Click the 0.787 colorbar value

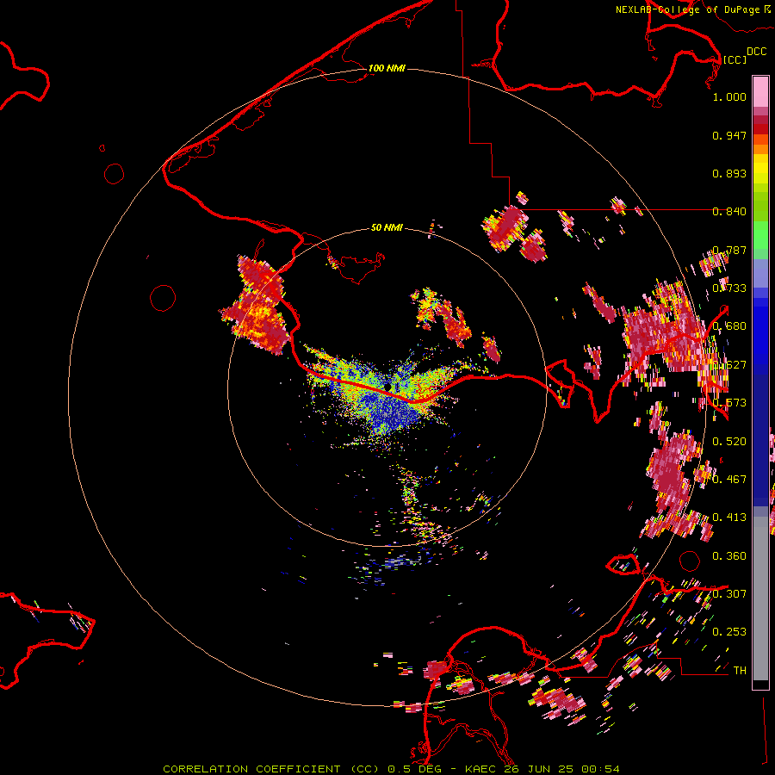pos(729,250)
